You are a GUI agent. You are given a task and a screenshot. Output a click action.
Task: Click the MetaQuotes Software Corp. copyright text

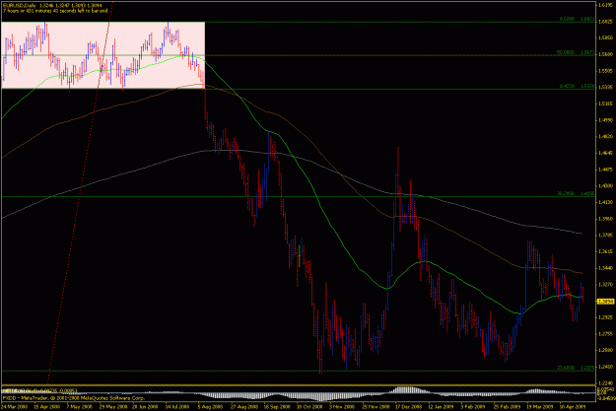click(73, 398)
